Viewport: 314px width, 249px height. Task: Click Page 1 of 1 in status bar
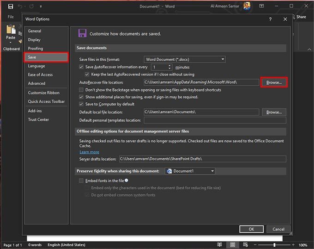click(12, 245)
